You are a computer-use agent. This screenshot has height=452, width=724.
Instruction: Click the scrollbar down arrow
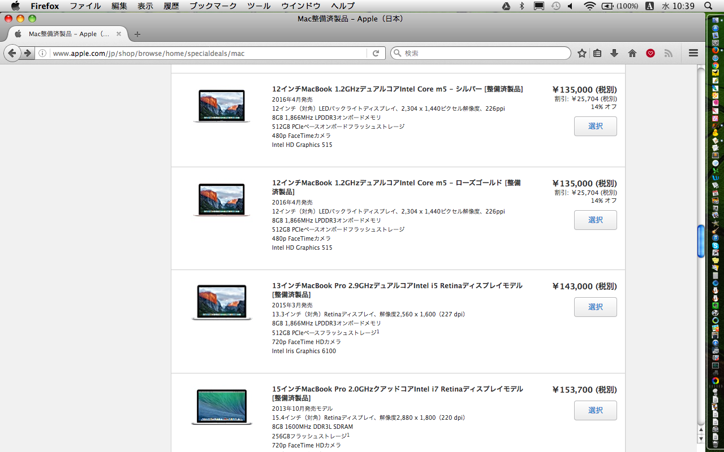coord(701,438)
